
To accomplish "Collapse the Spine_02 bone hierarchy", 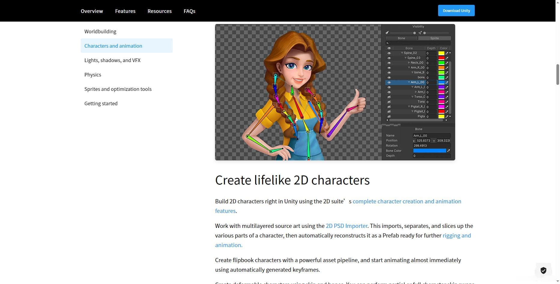I will (402, 53).
